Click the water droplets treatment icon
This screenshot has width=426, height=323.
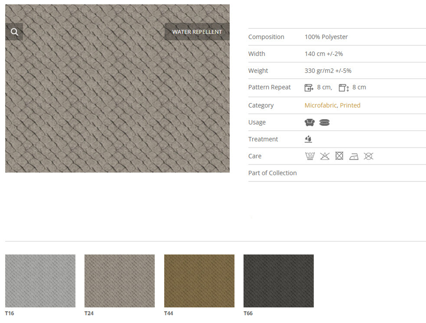308,139
